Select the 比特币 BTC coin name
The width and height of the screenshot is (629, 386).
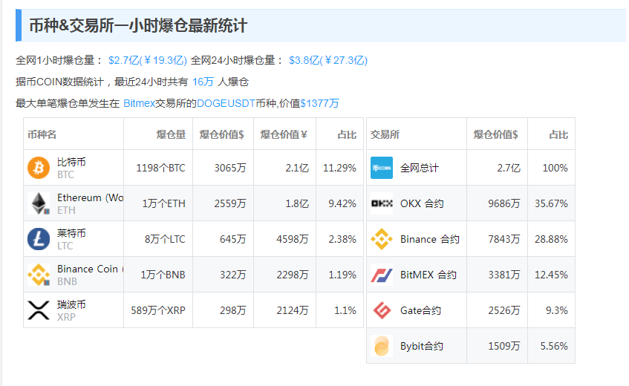(x=71, y=168)
